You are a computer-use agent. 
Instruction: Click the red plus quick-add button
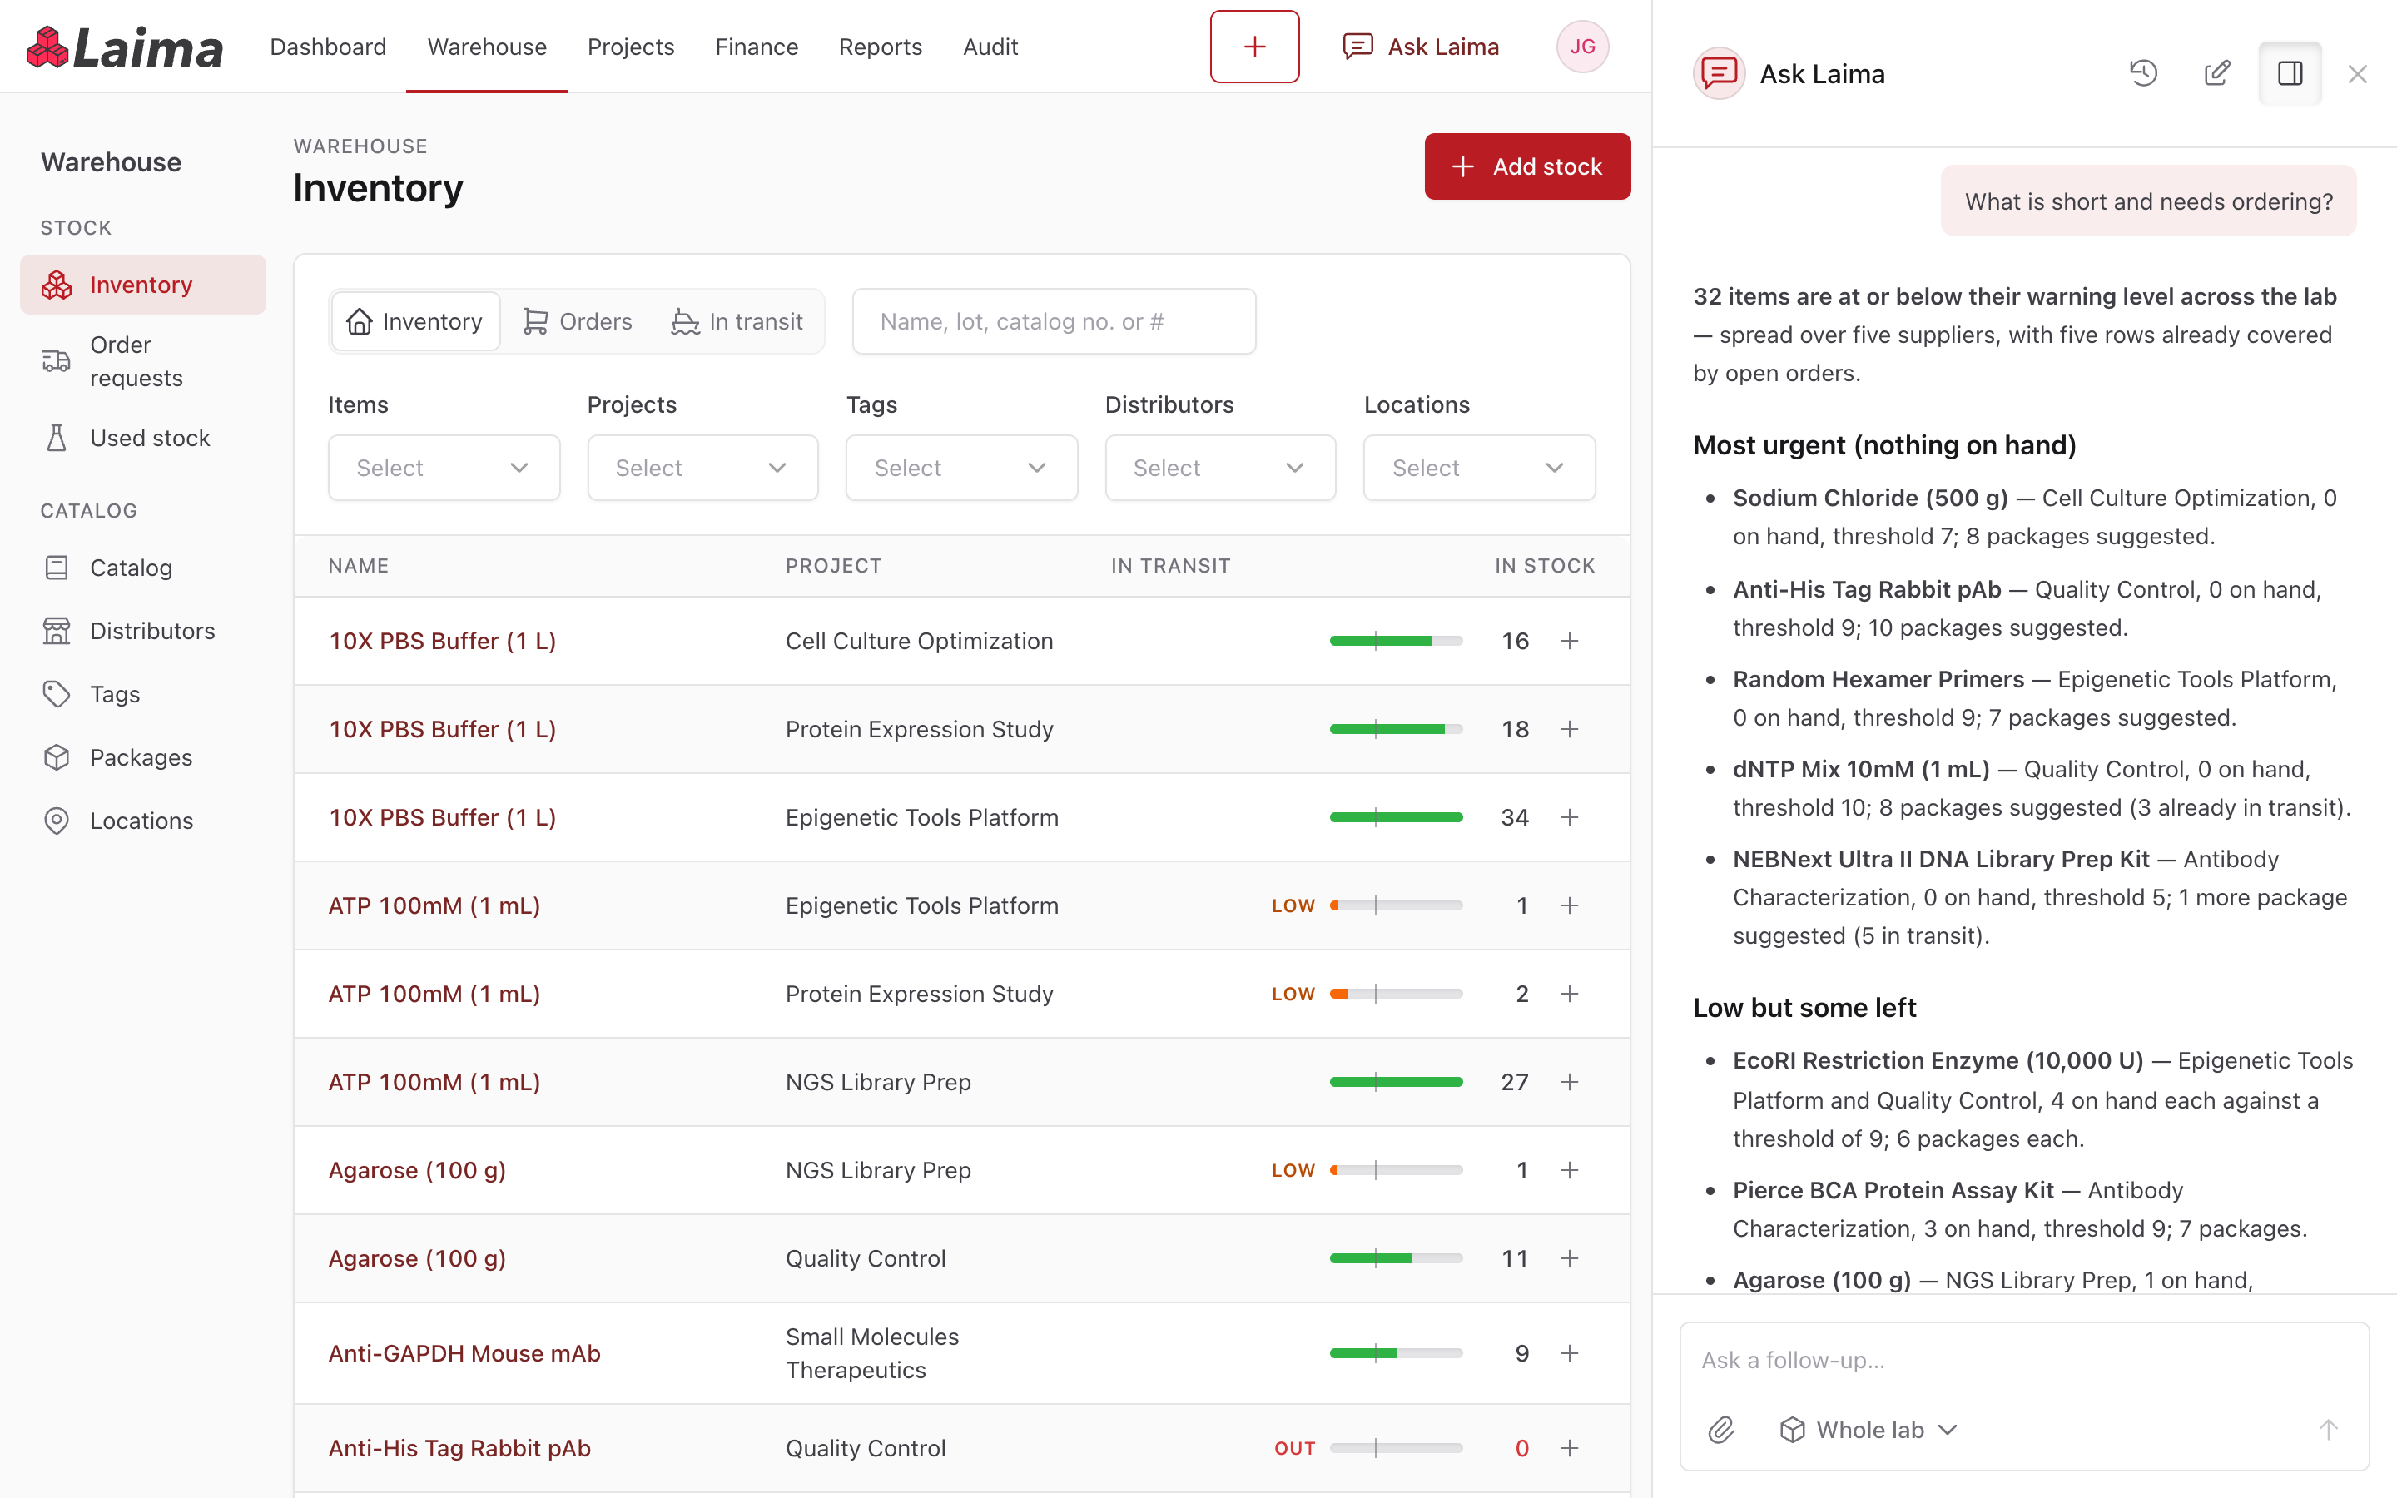click(1254, 47)
